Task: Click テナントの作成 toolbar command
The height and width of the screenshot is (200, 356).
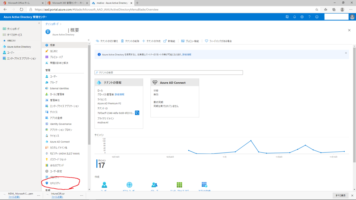Action: [151, 41]
